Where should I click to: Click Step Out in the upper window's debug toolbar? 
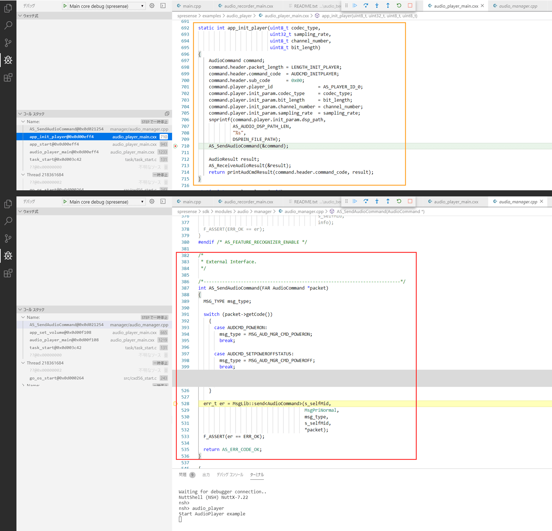[388, 6]
